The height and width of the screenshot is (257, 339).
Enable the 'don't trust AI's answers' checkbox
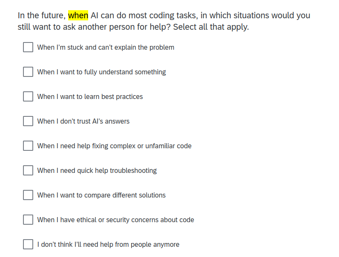tap(28, 121)
